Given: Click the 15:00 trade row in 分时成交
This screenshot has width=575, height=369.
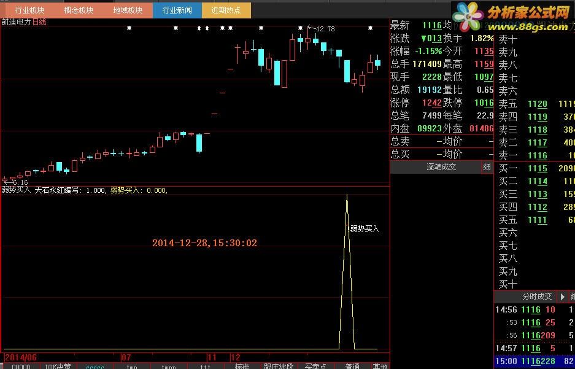Looking at the screenshot, I should pos(534,361).
